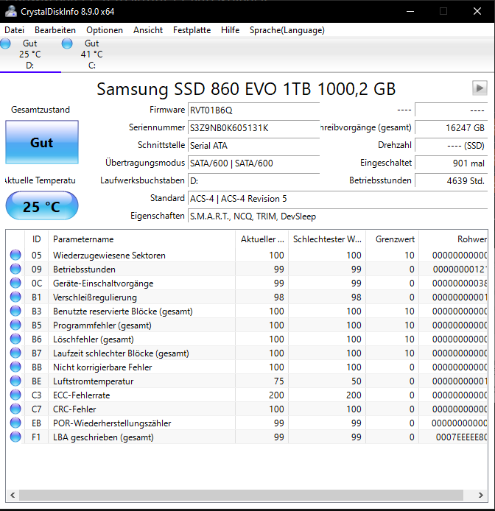Select the CRC-Fehler parameter name
This screenshot has width=495, height=511.
coord(74,409)
